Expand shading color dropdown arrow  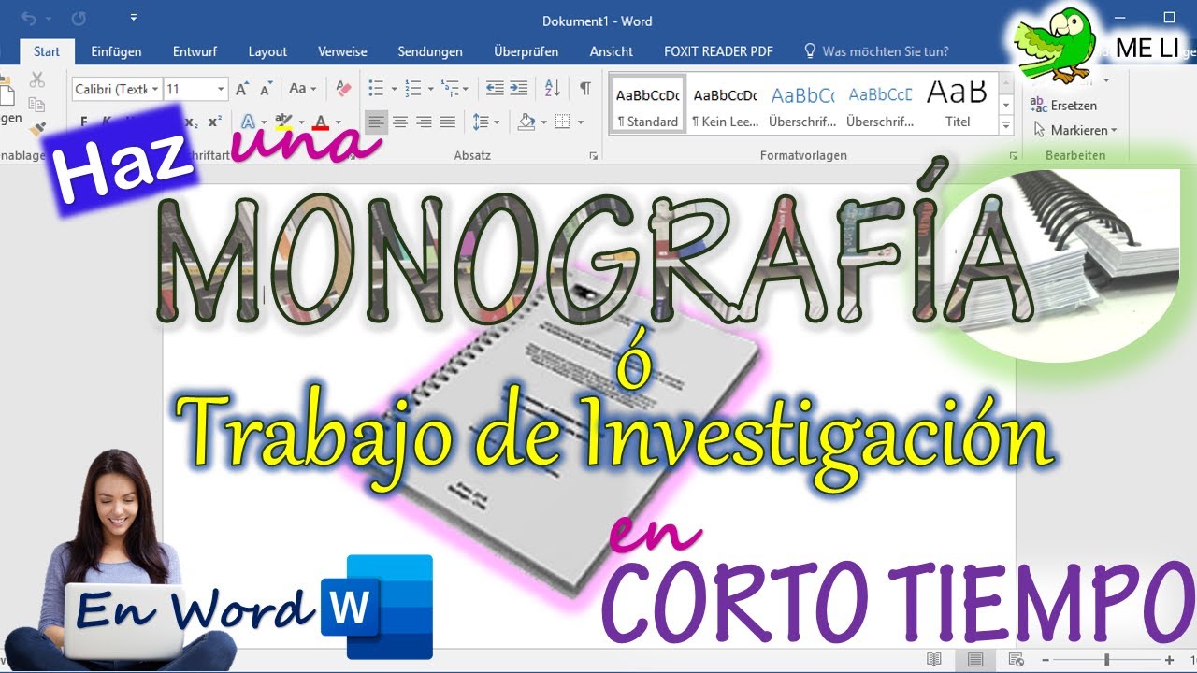tap(543, 122)
